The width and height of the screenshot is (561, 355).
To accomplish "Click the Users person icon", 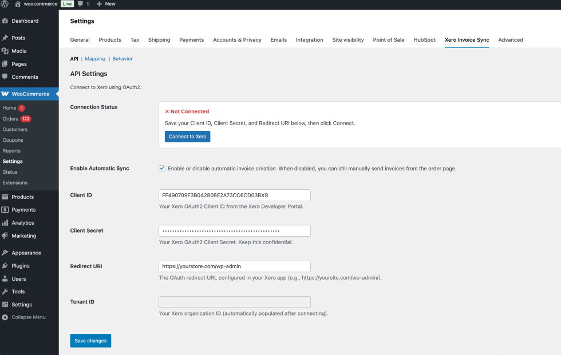I will coord(5,278).
